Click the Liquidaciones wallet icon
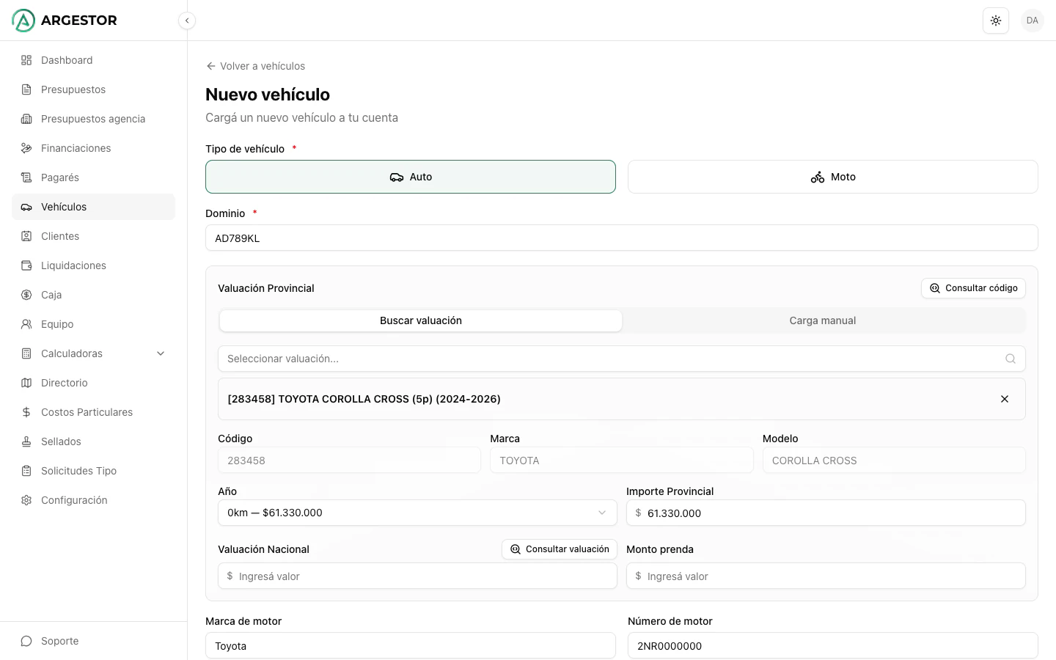This screenshot has height=660, width=1056. click(26, 265)
